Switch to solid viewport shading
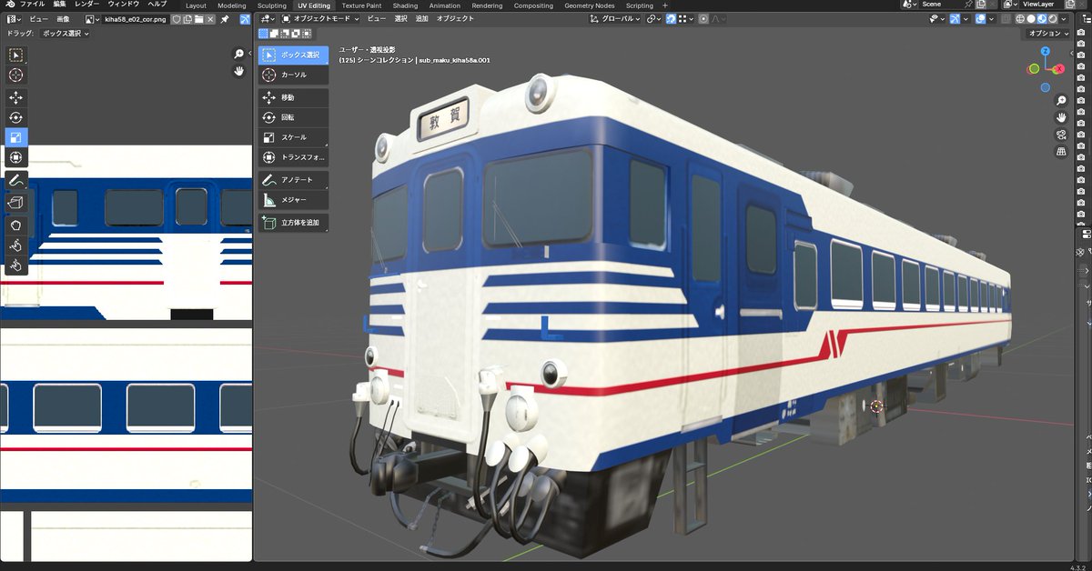This screenshot has height=571, width=1092. pos(1031,18)
